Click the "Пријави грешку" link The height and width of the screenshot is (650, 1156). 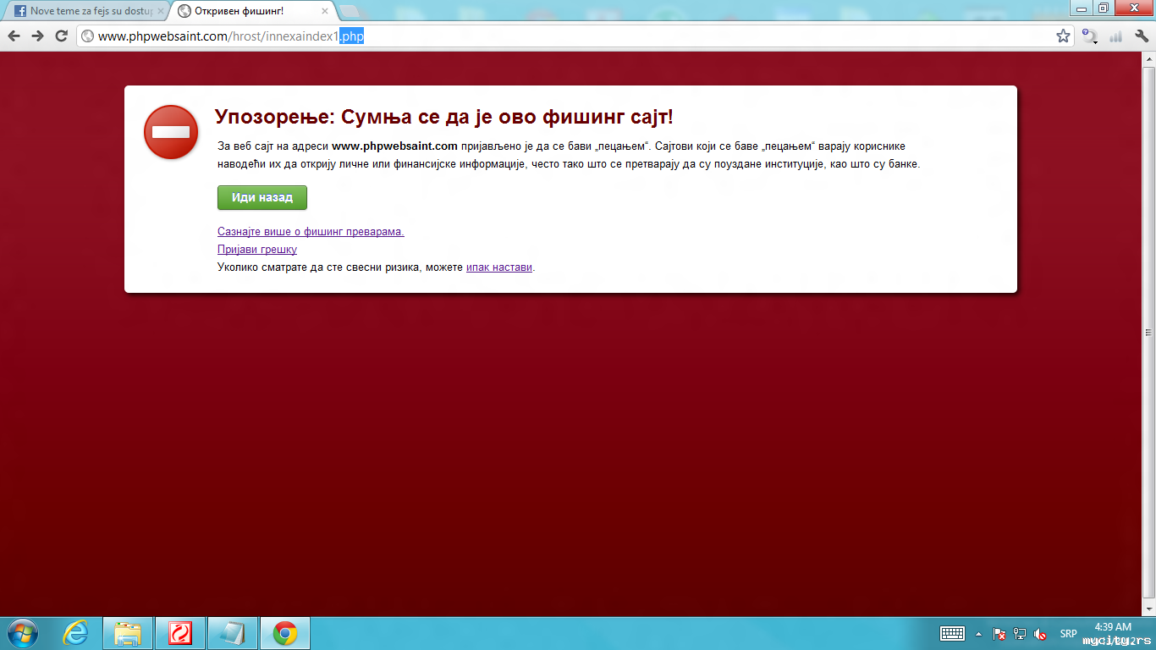tap(257, 250)
